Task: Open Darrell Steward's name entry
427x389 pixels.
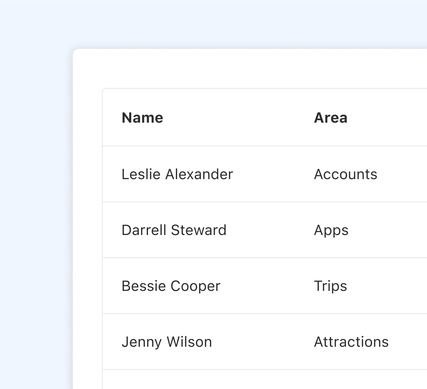Action: coord(174,230)
